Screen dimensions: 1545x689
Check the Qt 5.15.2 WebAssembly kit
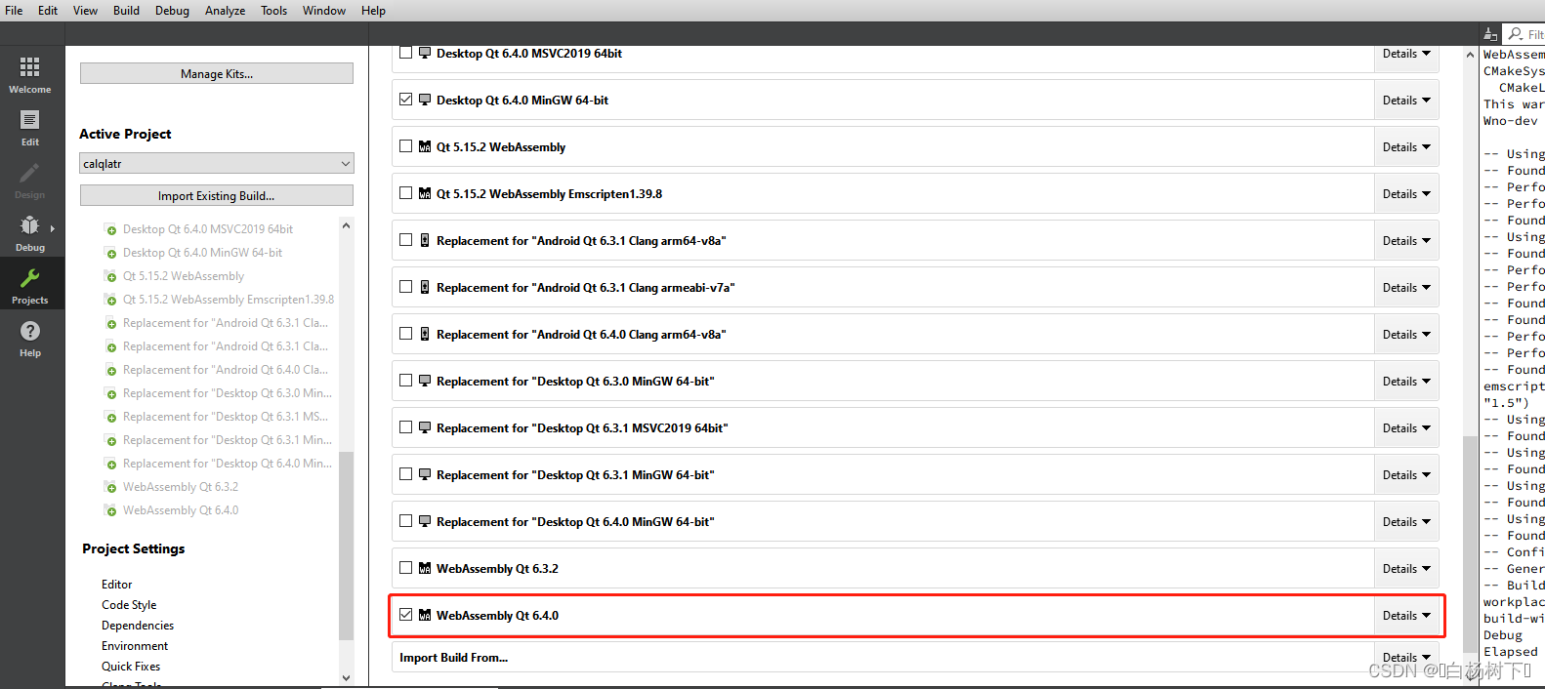click(x=406, y=146)
